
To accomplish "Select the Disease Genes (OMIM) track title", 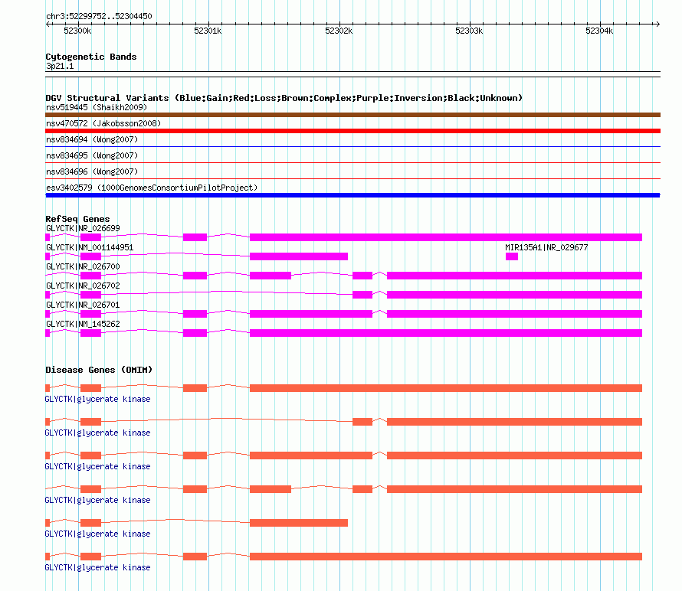I will 99,370.
